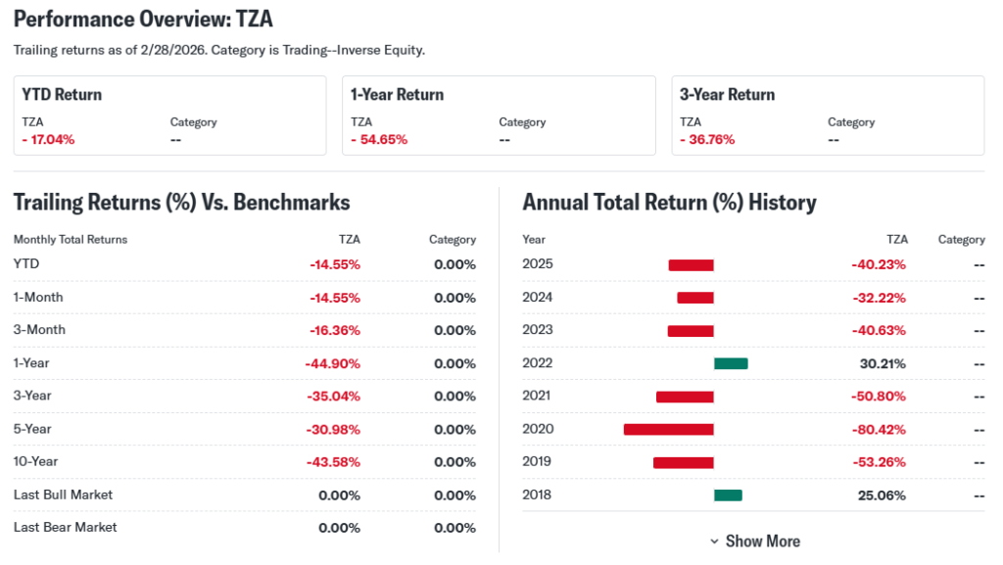Click the Trailing Returns (%) Vs. Benchmarks heading
The height and width of the screenshot is (565, 1003).
pos(181,203)
